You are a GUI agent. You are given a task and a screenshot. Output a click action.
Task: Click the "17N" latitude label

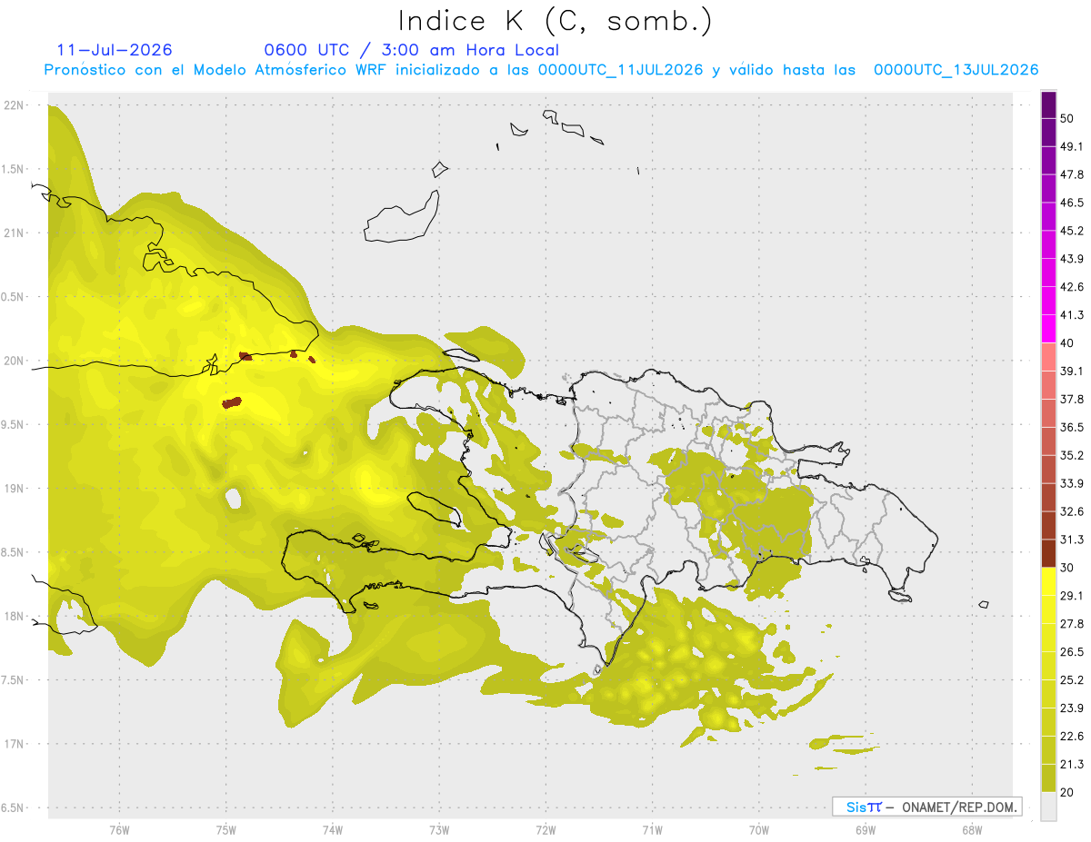[x=15, y=744]
